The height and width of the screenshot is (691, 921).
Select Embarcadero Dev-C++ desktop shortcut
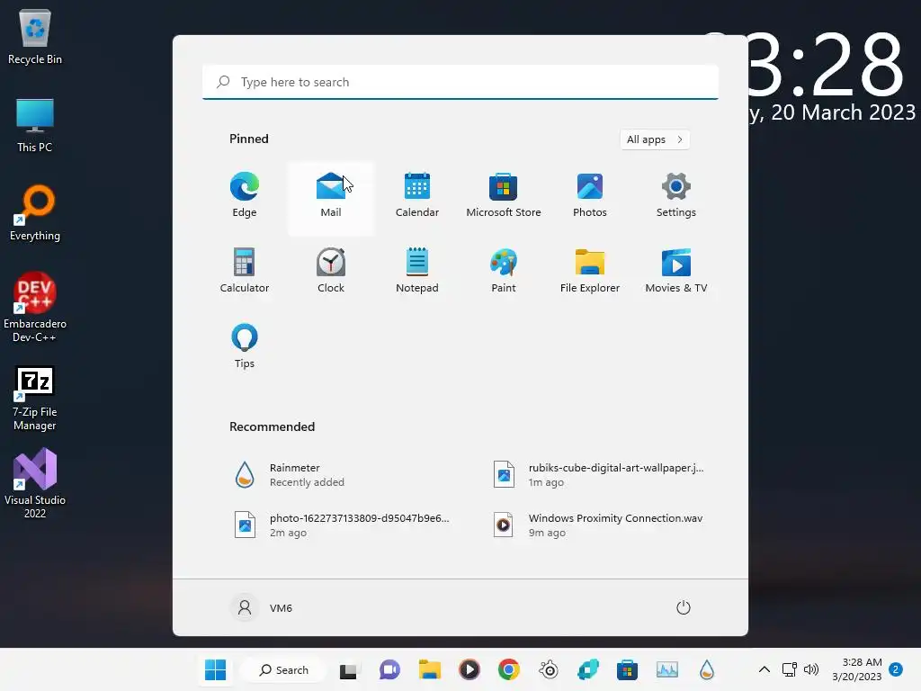pyautogui.click(x=35, y=308)
